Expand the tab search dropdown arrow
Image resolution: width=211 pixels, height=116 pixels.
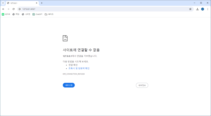coord(3,3)
